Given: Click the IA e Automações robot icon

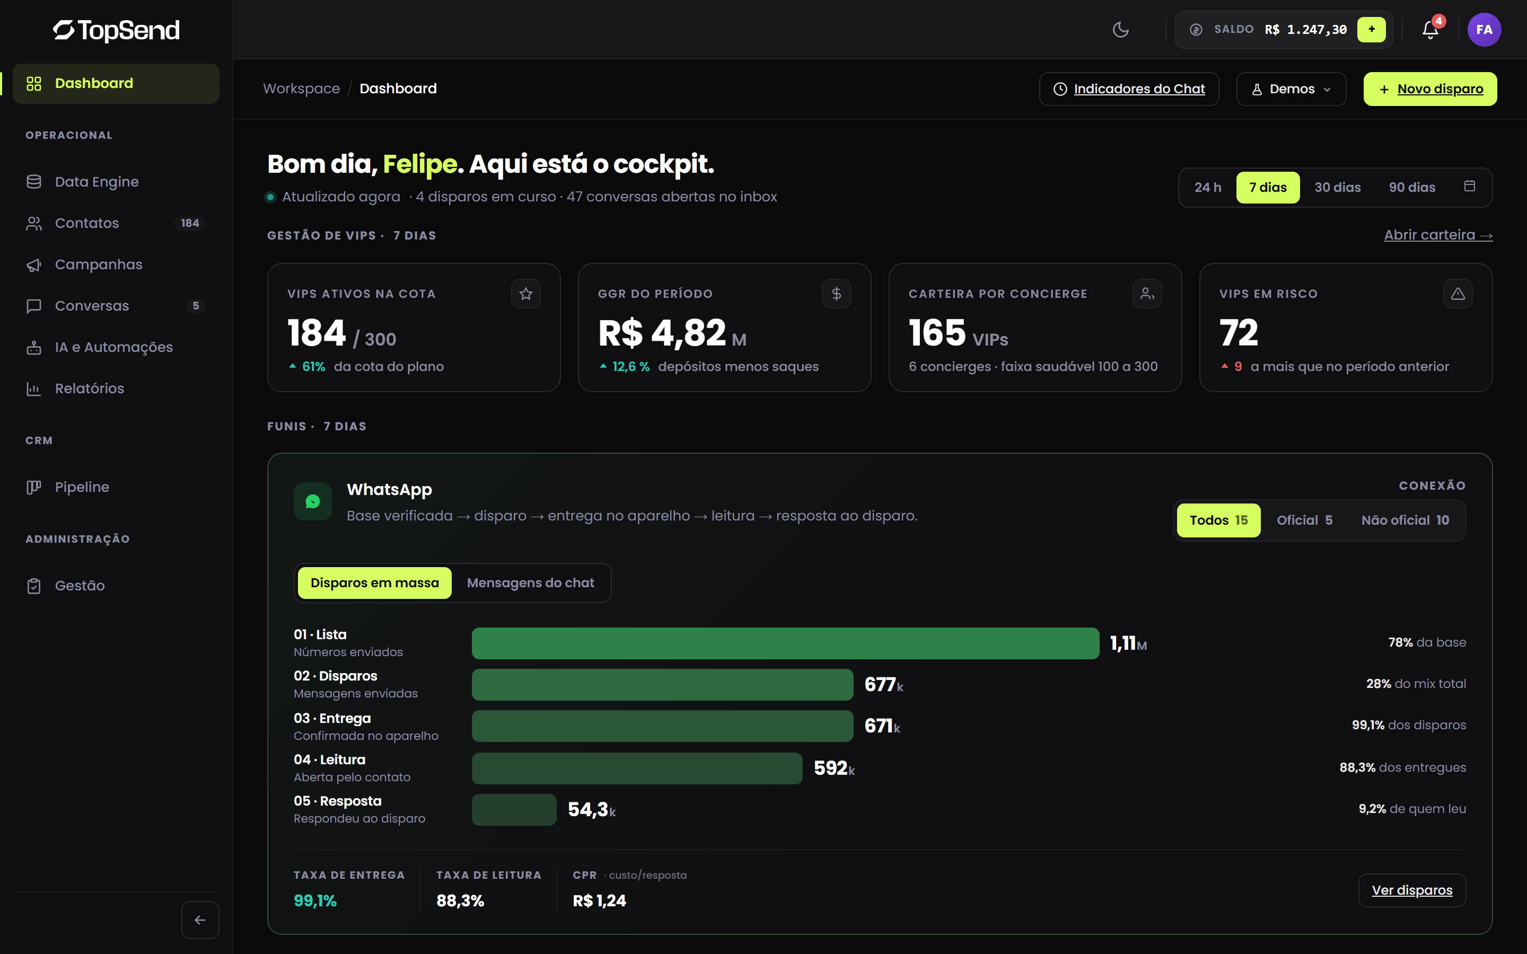Looking at the screenshot, I should pos(34,347).
